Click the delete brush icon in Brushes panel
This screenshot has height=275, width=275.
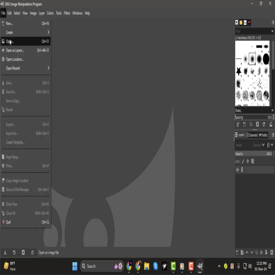257,125
